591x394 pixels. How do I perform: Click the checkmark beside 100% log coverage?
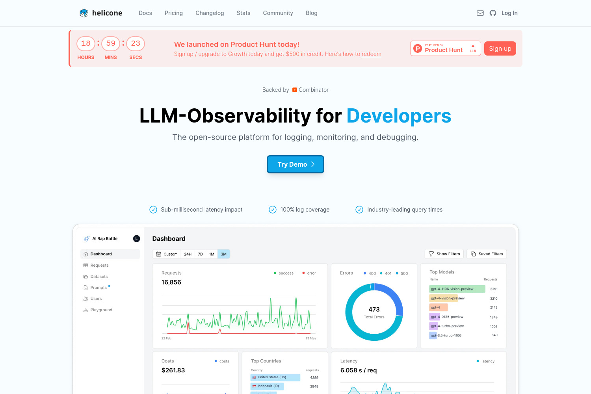click(273, 210)
